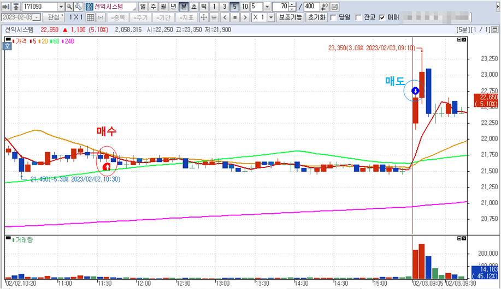Click the grid layout icon next to 1X1
The height and width of the screenshot is (289, 501).
91,17
